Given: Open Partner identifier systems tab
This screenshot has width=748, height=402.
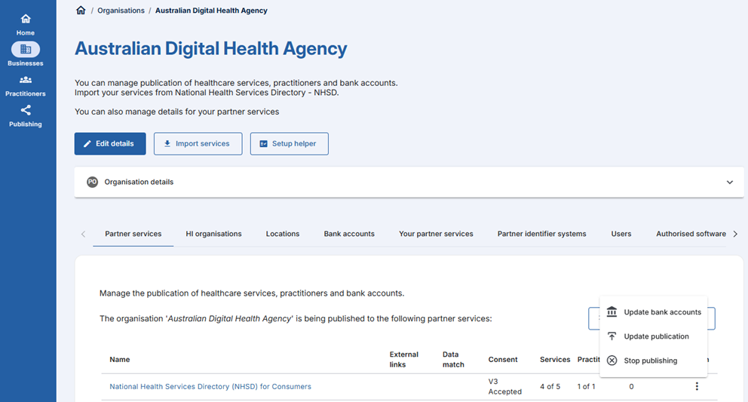Looking at the screenshot, I should click(542, 234).
